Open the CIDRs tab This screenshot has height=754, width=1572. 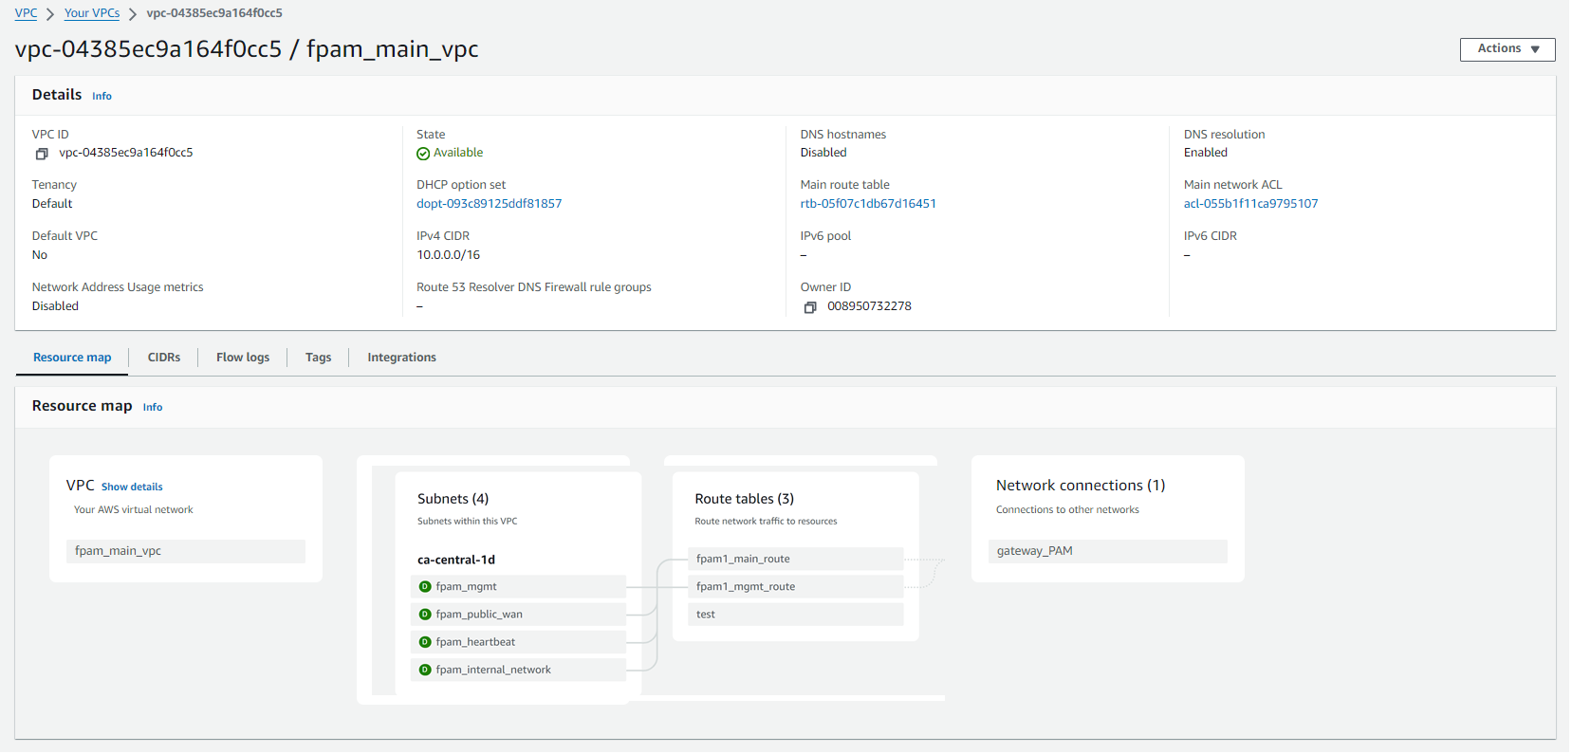tap(164, 358)
